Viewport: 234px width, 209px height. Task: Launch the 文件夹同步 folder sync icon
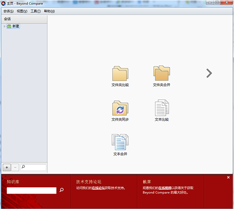(x=120, y=108)
